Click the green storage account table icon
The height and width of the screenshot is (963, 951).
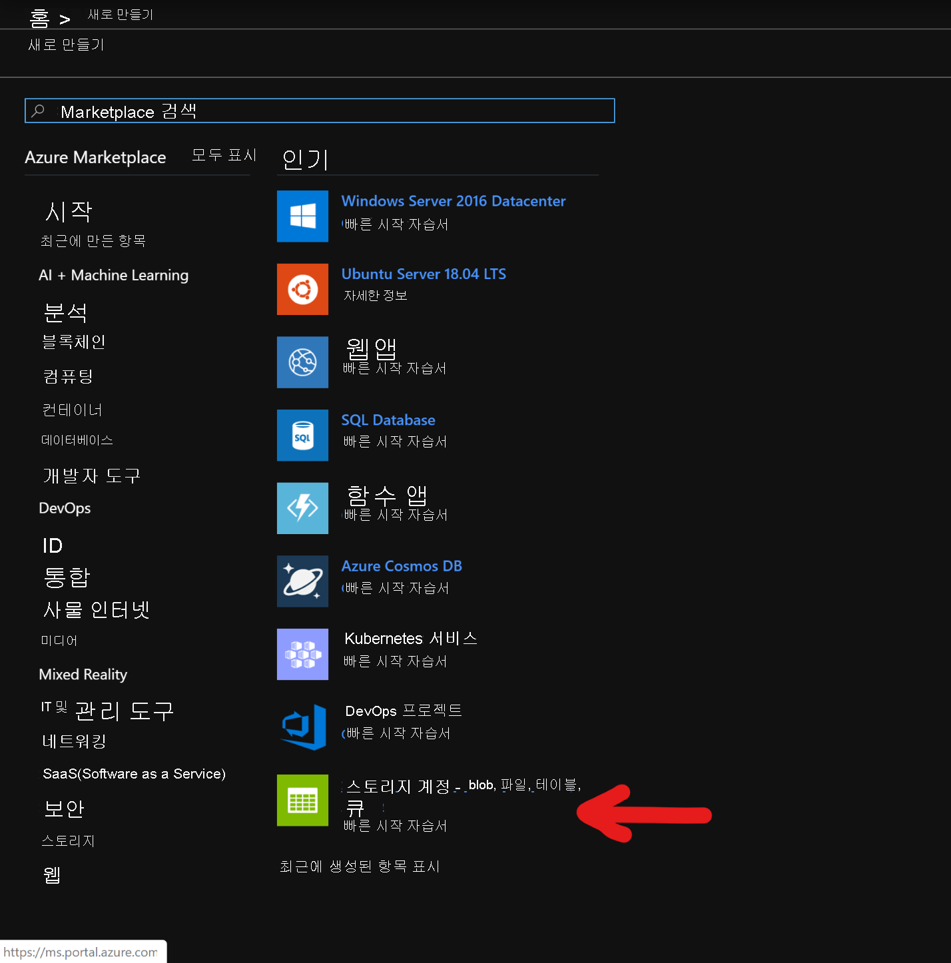pyautogui.click(x=302, y=801)
